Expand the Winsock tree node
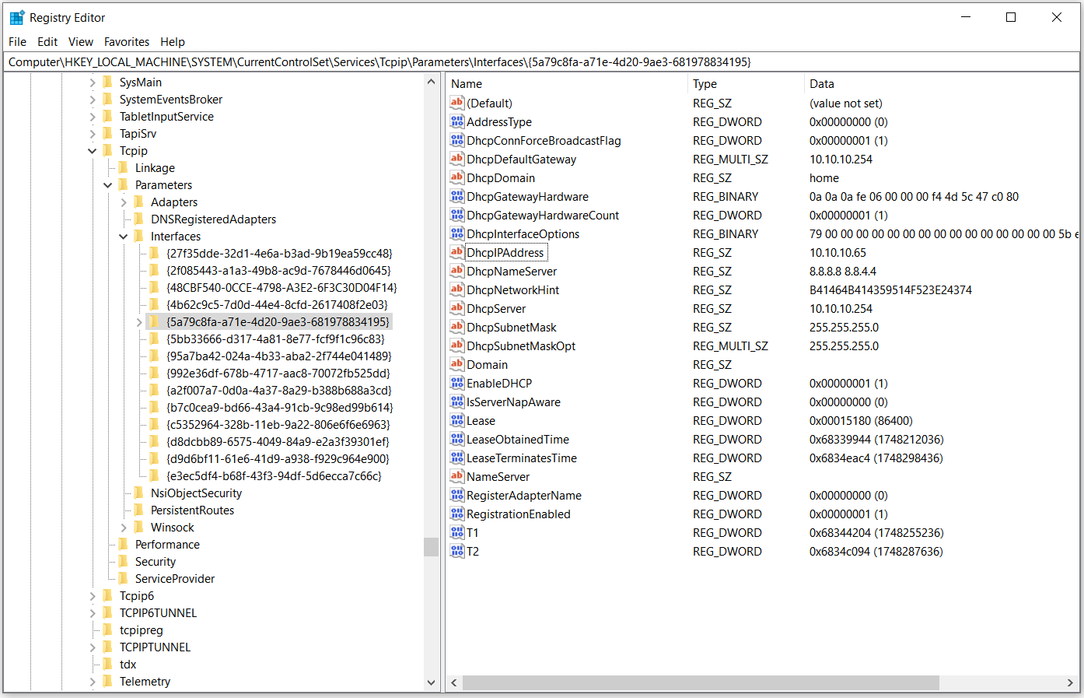The height and width of the screenshot is (698, 1084). click(124, 528)
